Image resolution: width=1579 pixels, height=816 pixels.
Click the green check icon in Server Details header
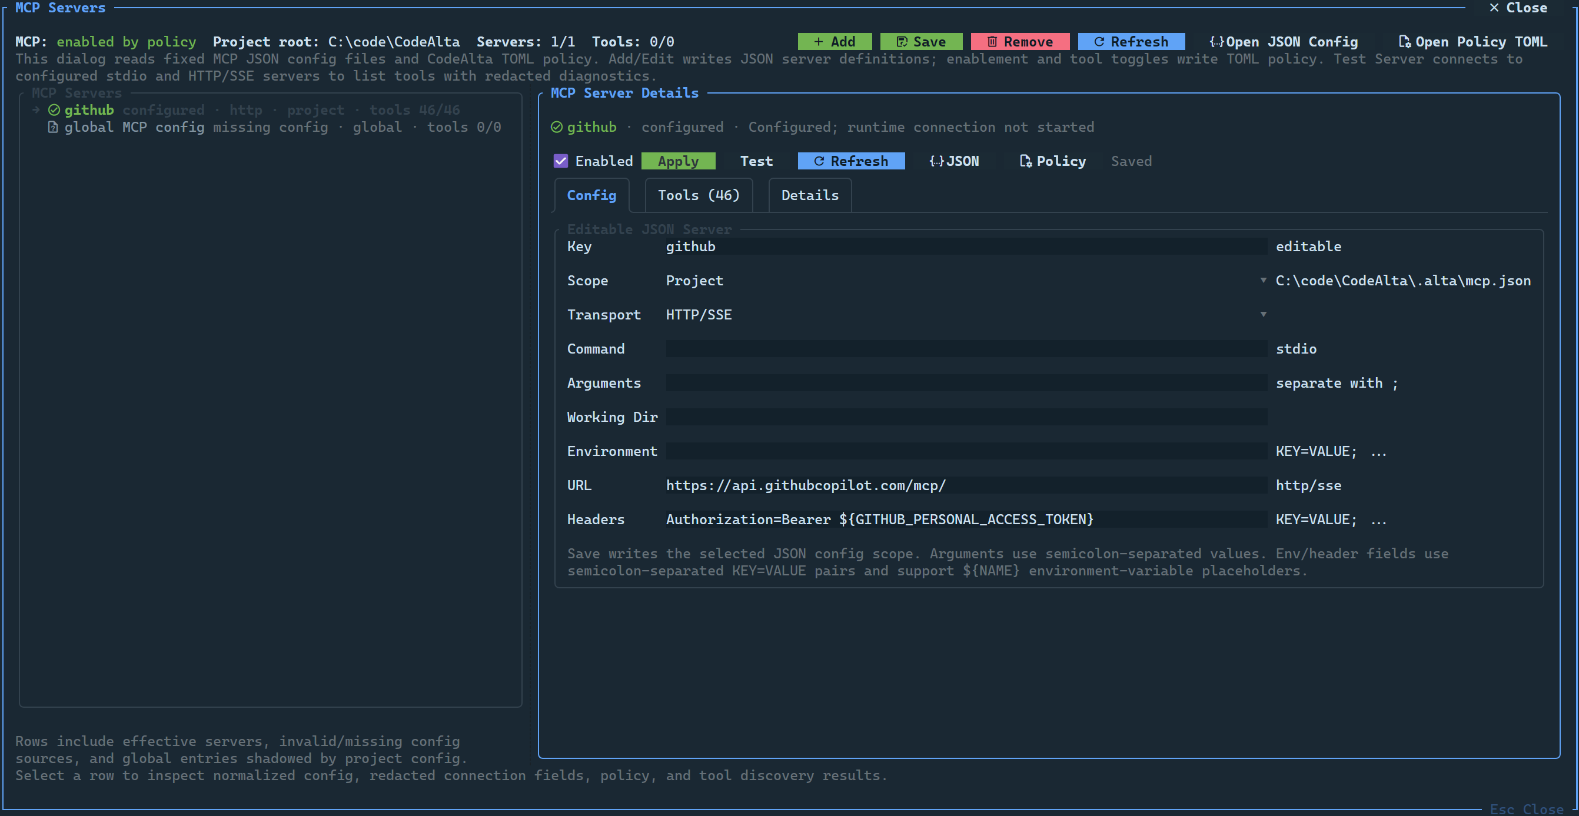click(x=557, y=128)
